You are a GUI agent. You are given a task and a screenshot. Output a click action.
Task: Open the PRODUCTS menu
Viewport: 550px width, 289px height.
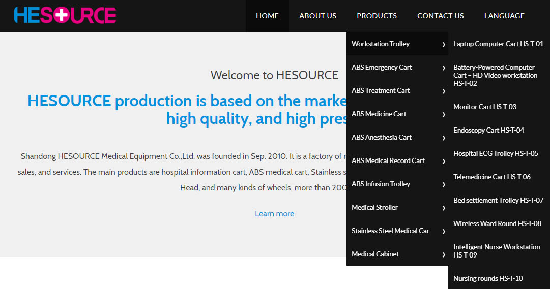[x=377, y=16]
